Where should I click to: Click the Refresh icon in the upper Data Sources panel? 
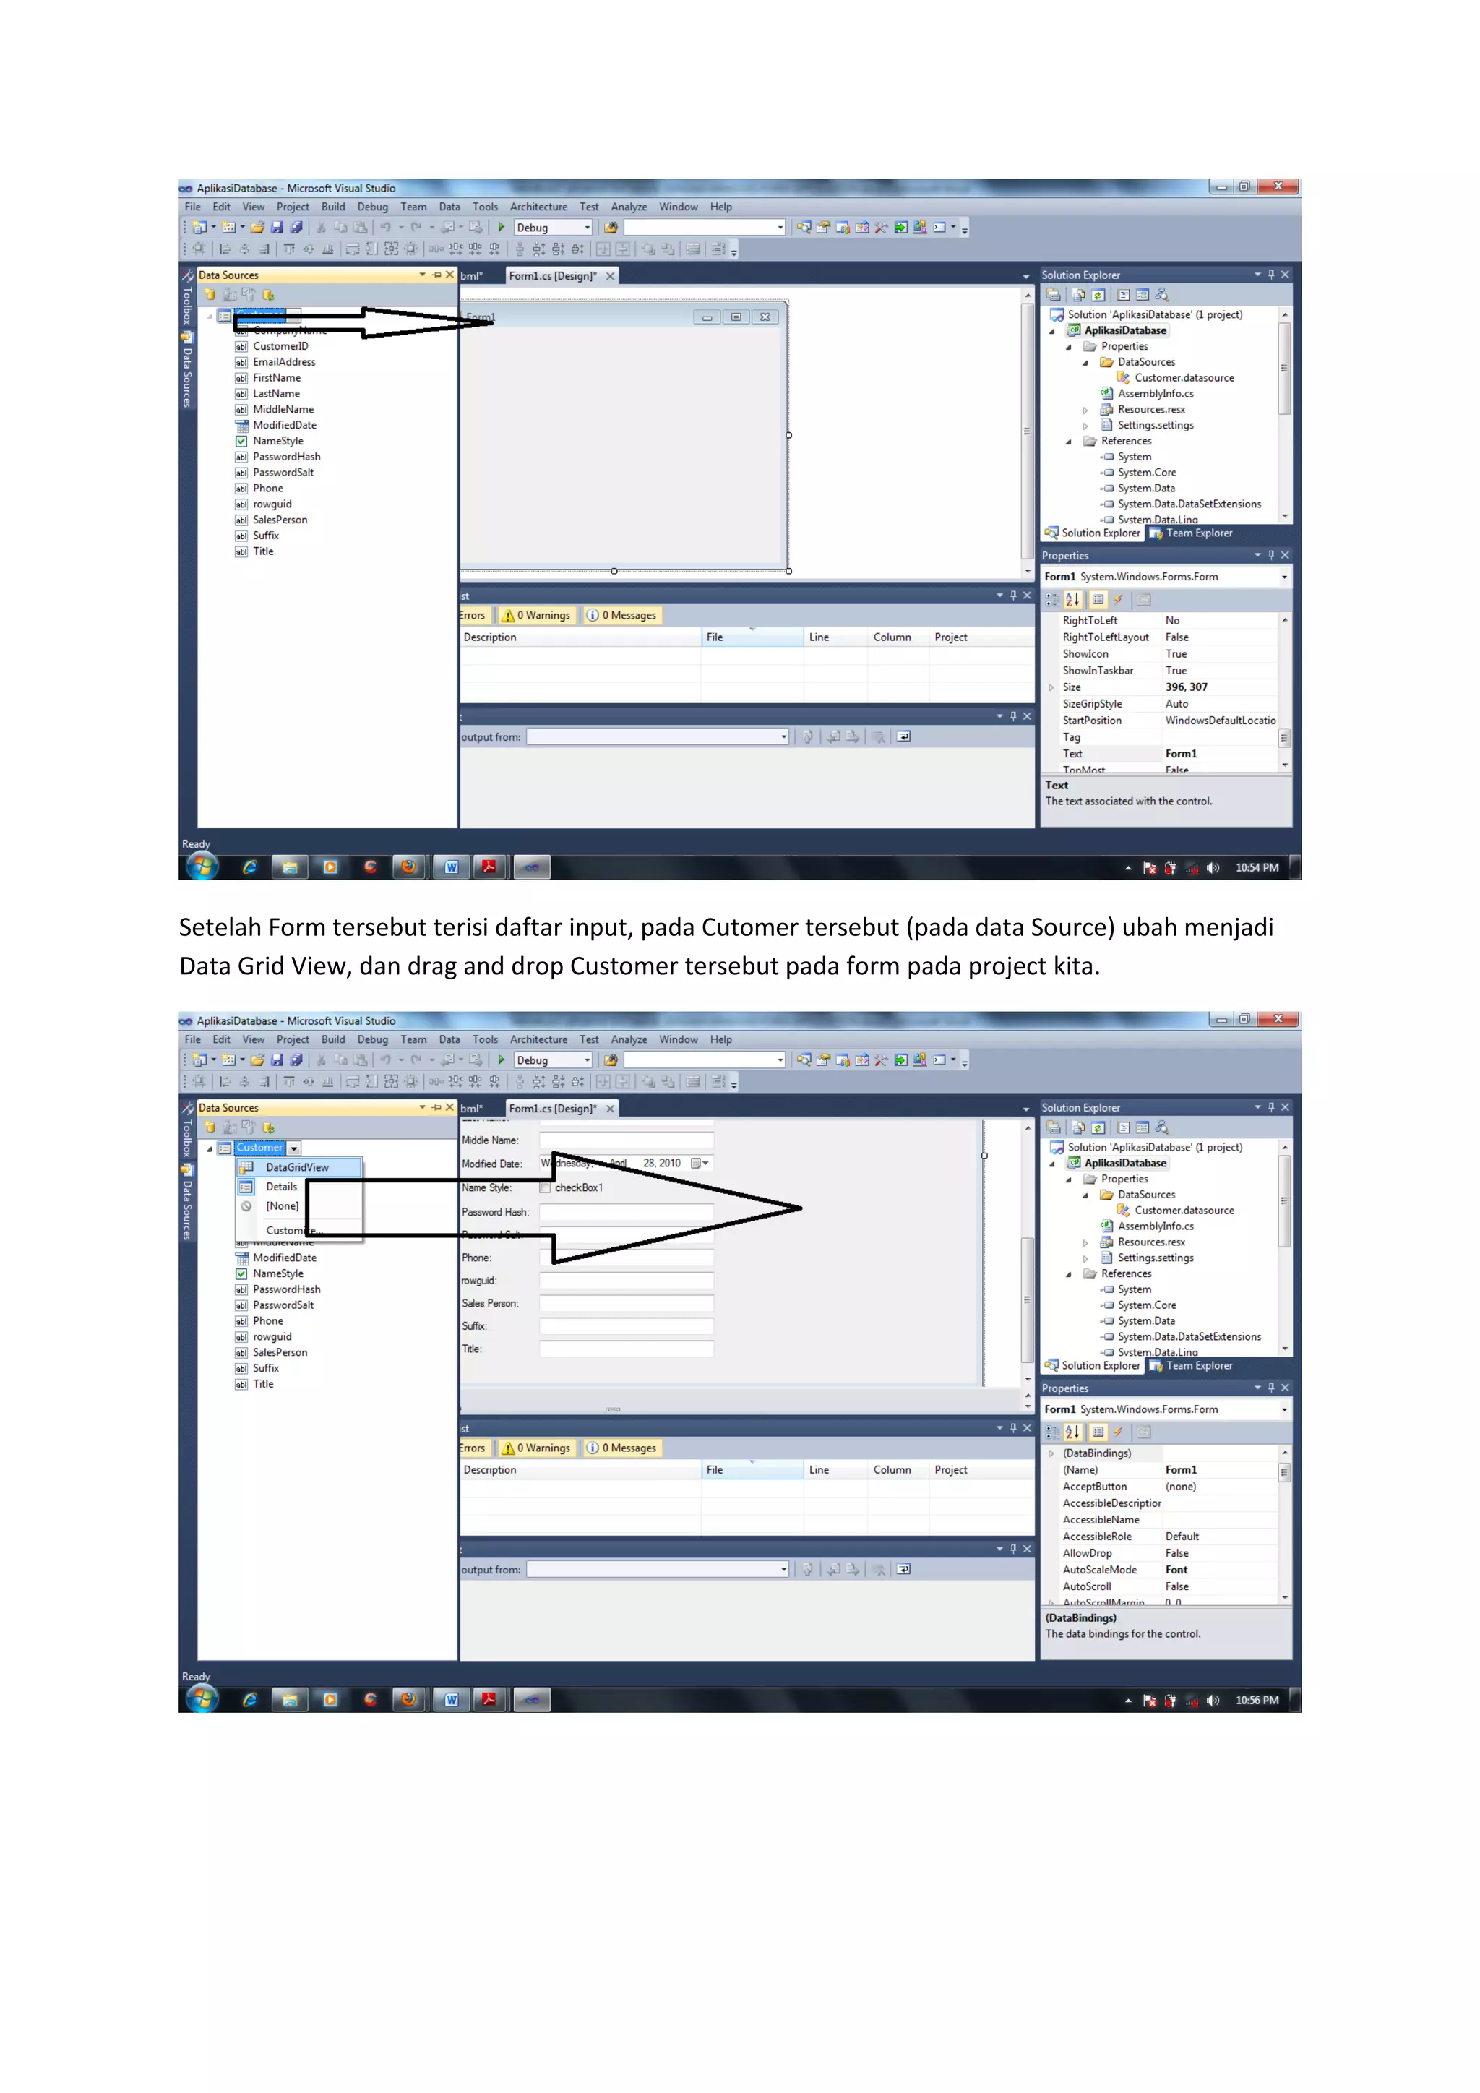(x=268, y=294)
